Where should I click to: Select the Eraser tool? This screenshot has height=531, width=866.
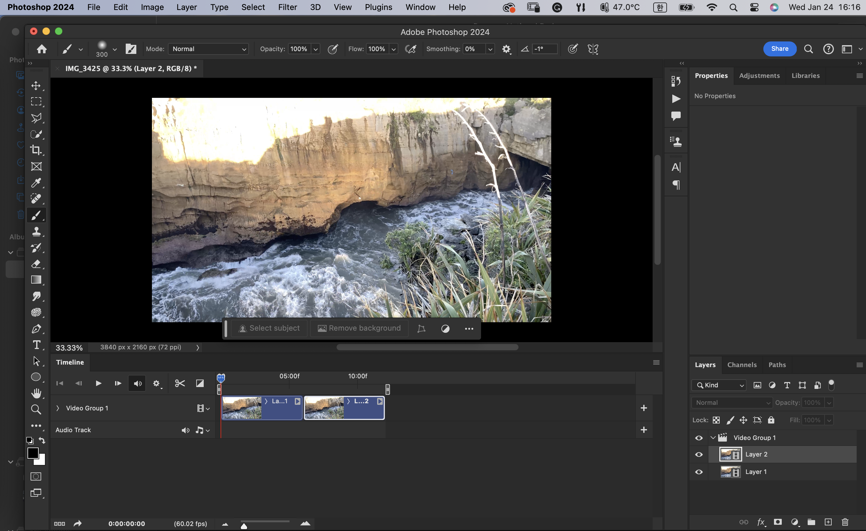coord(36,264)
